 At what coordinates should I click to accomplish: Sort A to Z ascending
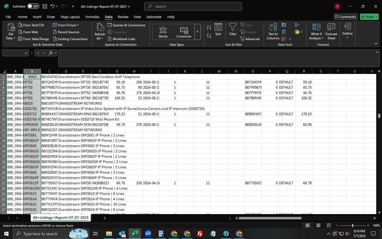point(209,27)
